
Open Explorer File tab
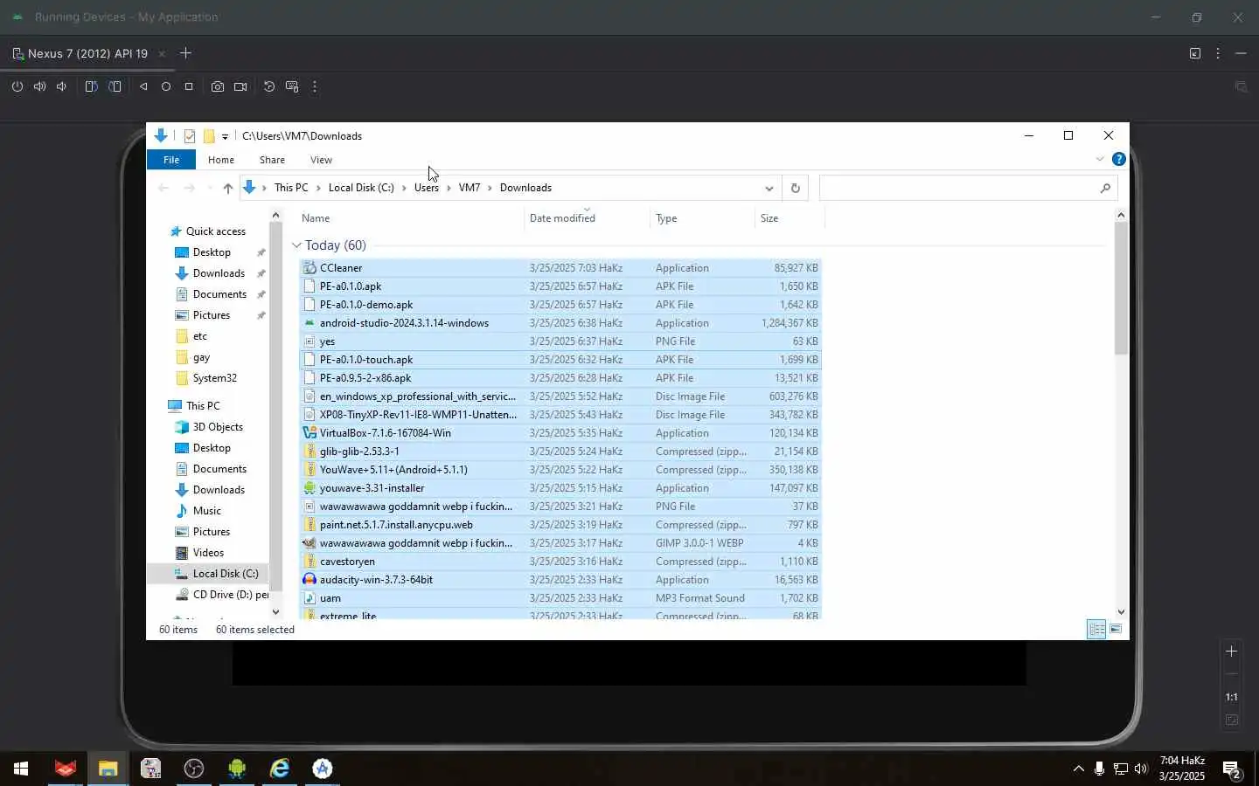(171, 160)
